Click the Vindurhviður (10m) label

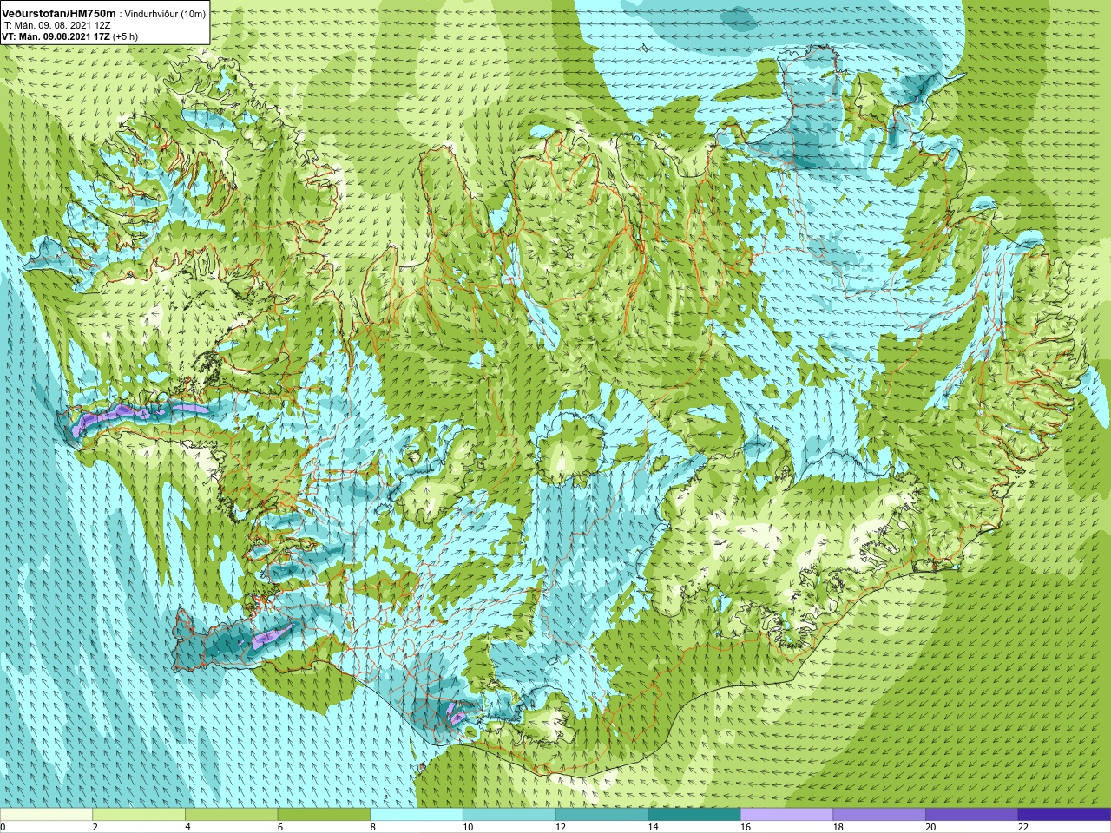click(165, 14)
